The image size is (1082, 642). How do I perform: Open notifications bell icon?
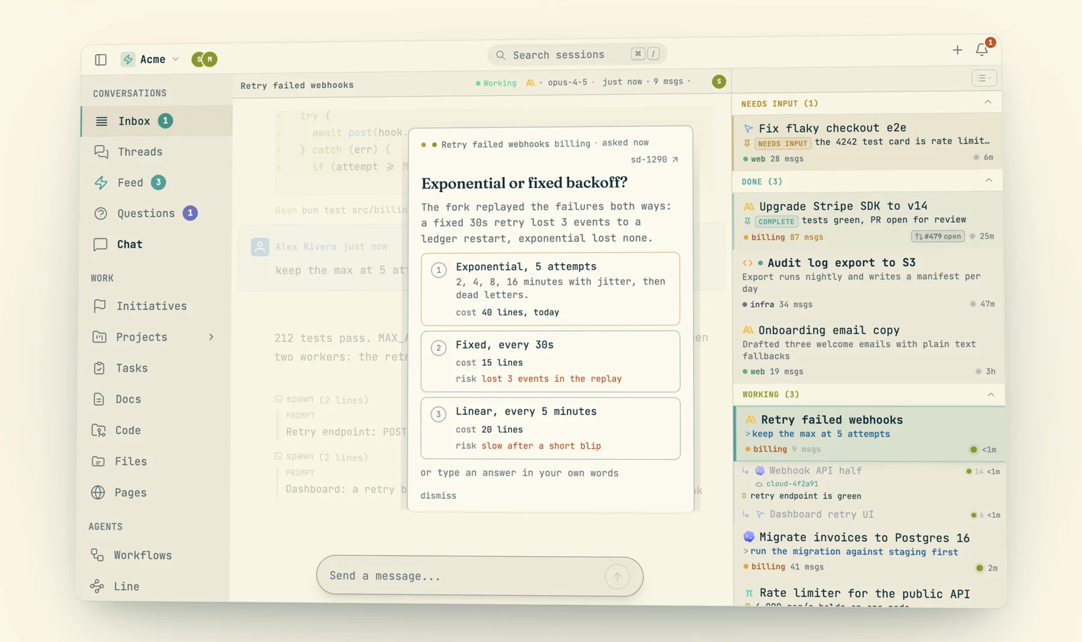(982, 50)
